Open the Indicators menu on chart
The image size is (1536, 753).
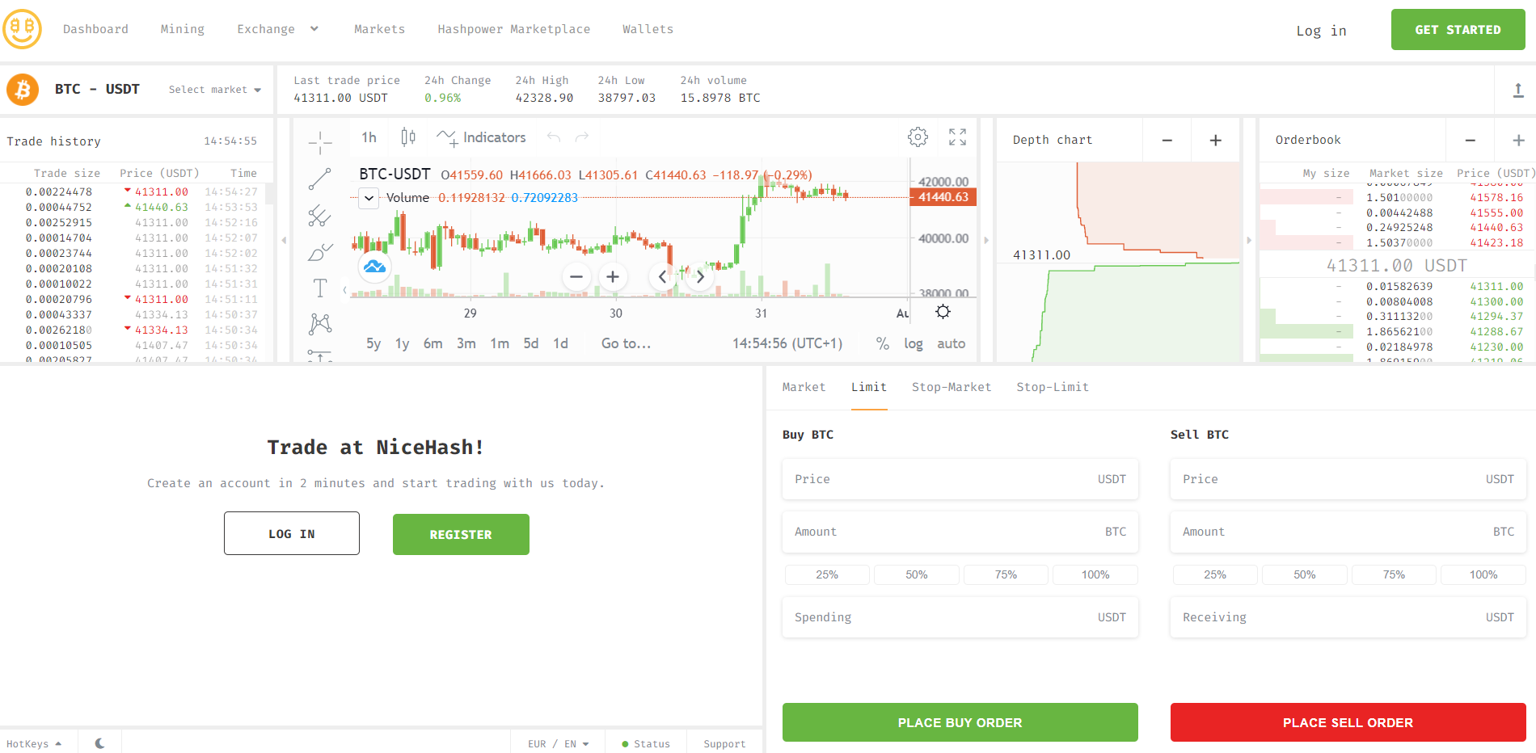click(x=481, y=137)
